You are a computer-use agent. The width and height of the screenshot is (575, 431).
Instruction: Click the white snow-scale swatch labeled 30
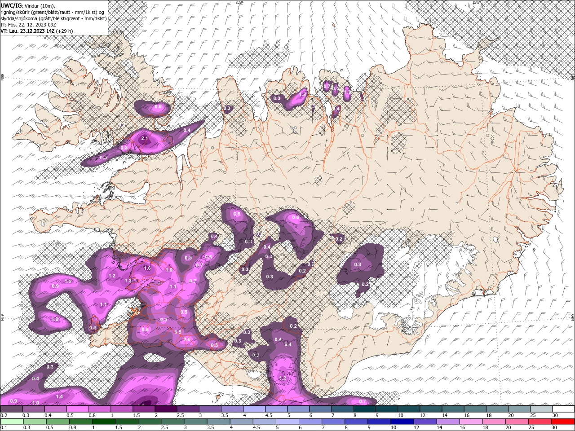coord(563,409)
